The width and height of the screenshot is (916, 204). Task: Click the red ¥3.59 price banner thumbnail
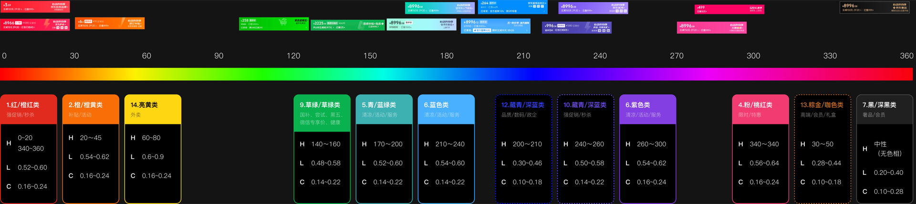point(35,7)
